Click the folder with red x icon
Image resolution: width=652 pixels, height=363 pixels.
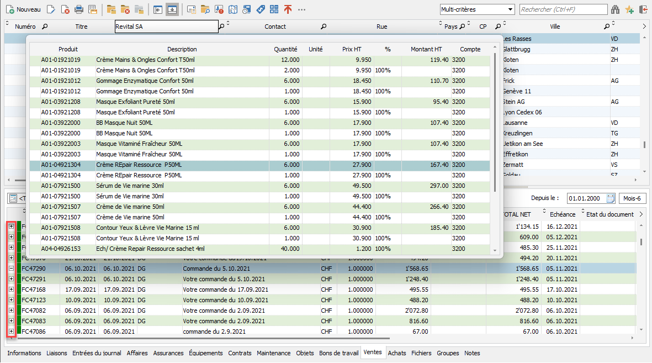(125, 9)
